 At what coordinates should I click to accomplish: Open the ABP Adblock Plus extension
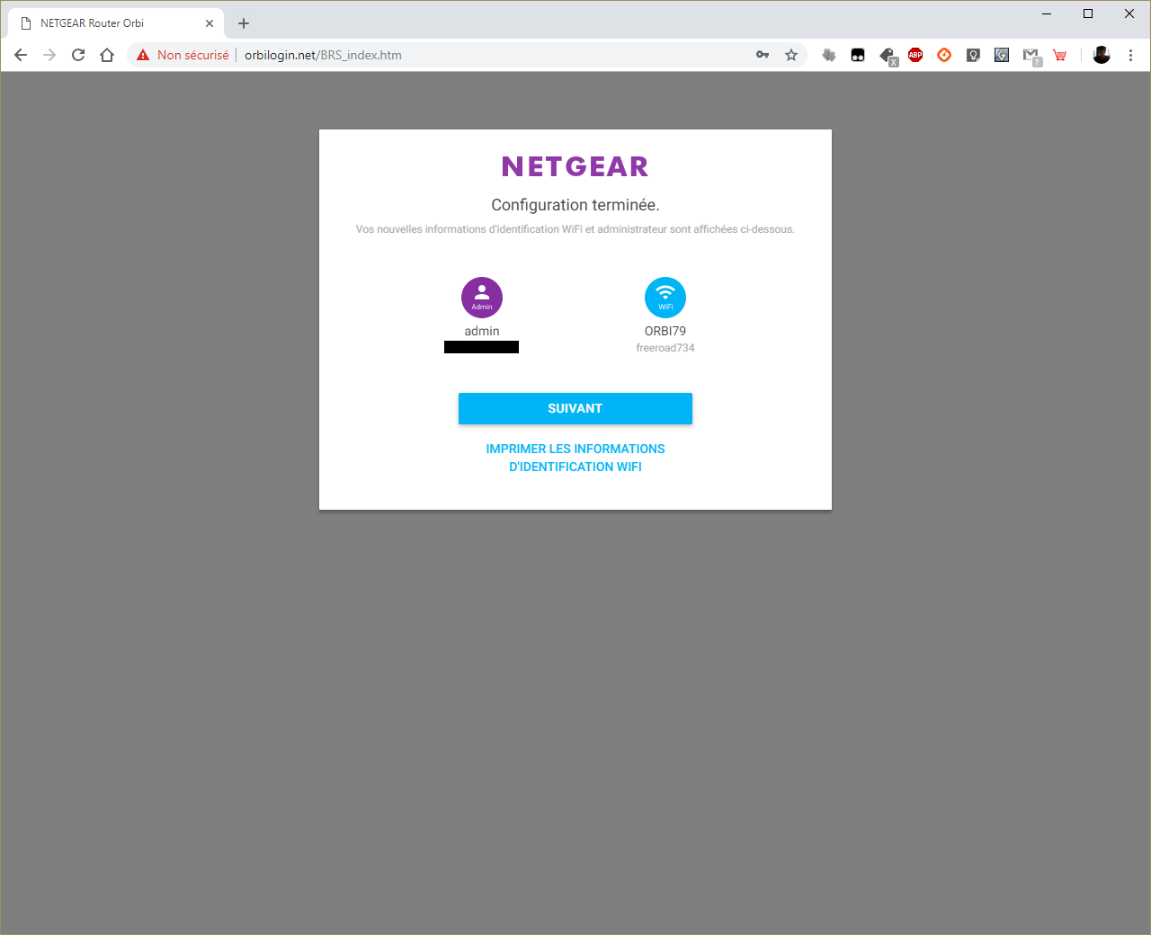coord(915,55)
